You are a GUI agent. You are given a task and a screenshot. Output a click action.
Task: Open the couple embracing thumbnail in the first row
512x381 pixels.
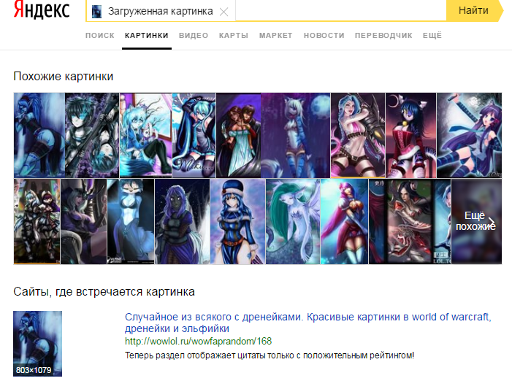pyautogui.click(x=239, y=135)
